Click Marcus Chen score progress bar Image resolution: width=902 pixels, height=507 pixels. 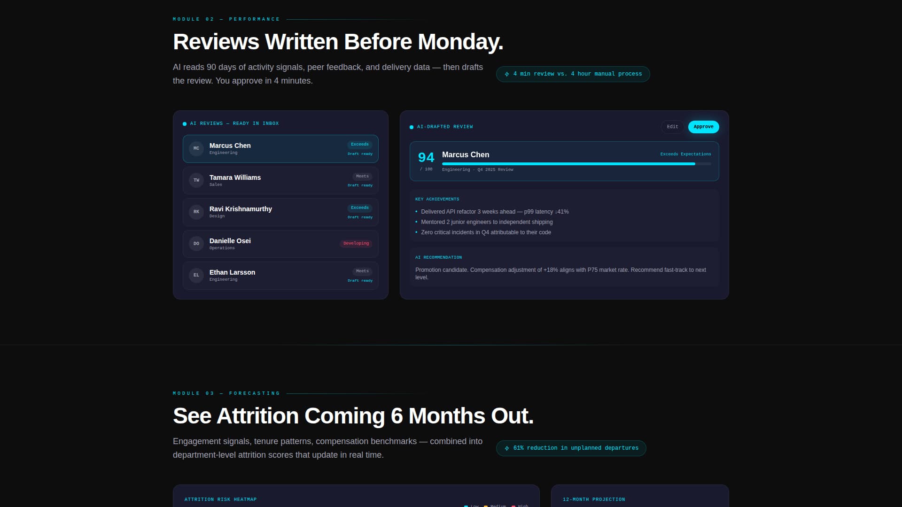click(x=576, y=164)
